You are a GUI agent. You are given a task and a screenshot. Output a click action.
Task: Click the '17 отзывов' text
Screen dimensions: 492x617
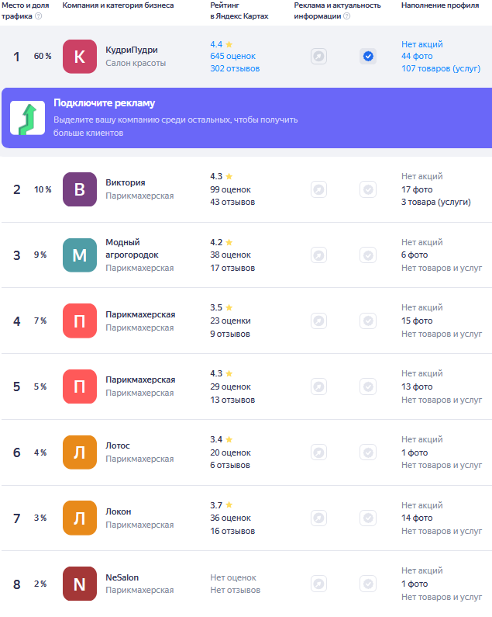coord(232,268)
